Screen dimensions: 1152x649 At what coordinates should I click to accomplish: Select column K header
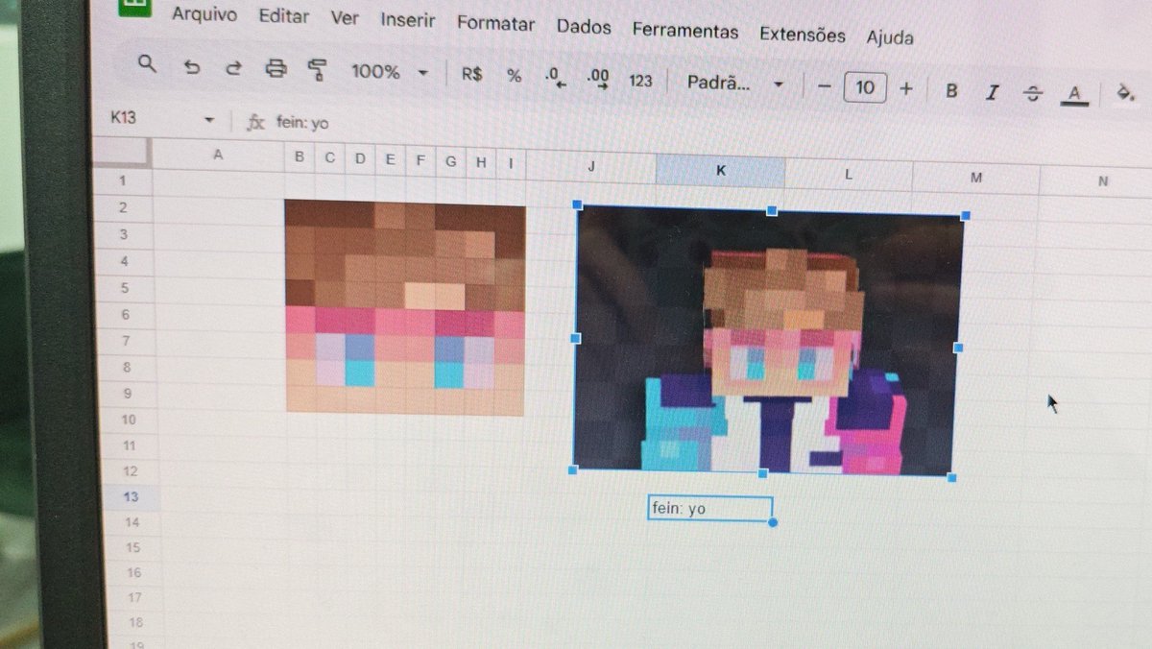pyautogui.click(x=721, y=170)
